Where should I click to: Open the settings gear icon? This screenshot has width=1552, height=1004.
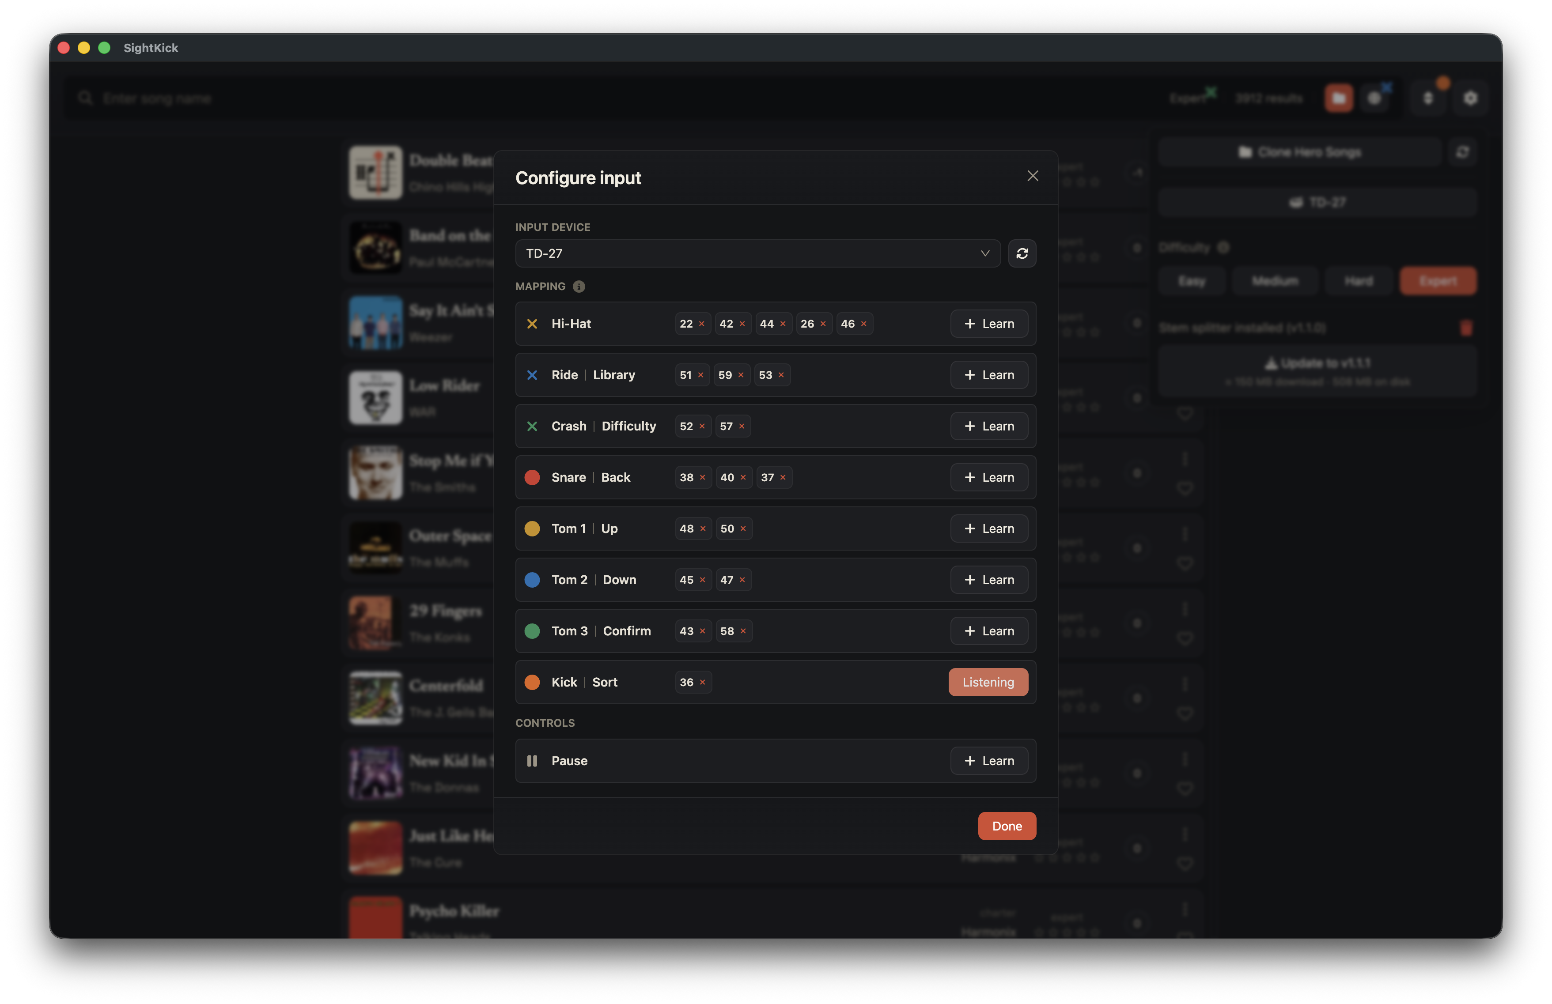(x=1470, y=98)
